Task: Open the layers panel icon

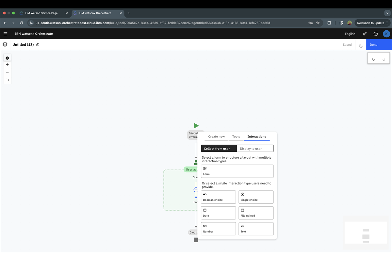Action: pos(5,44)
